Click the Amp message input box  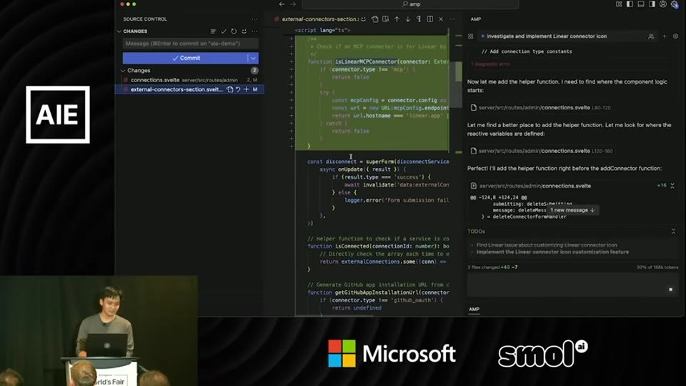point(574,286)
